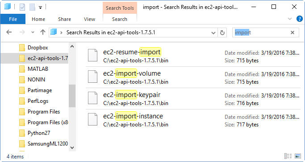Click the 4 items status bar text
305x162 pixels.
[x=15, y=157]
